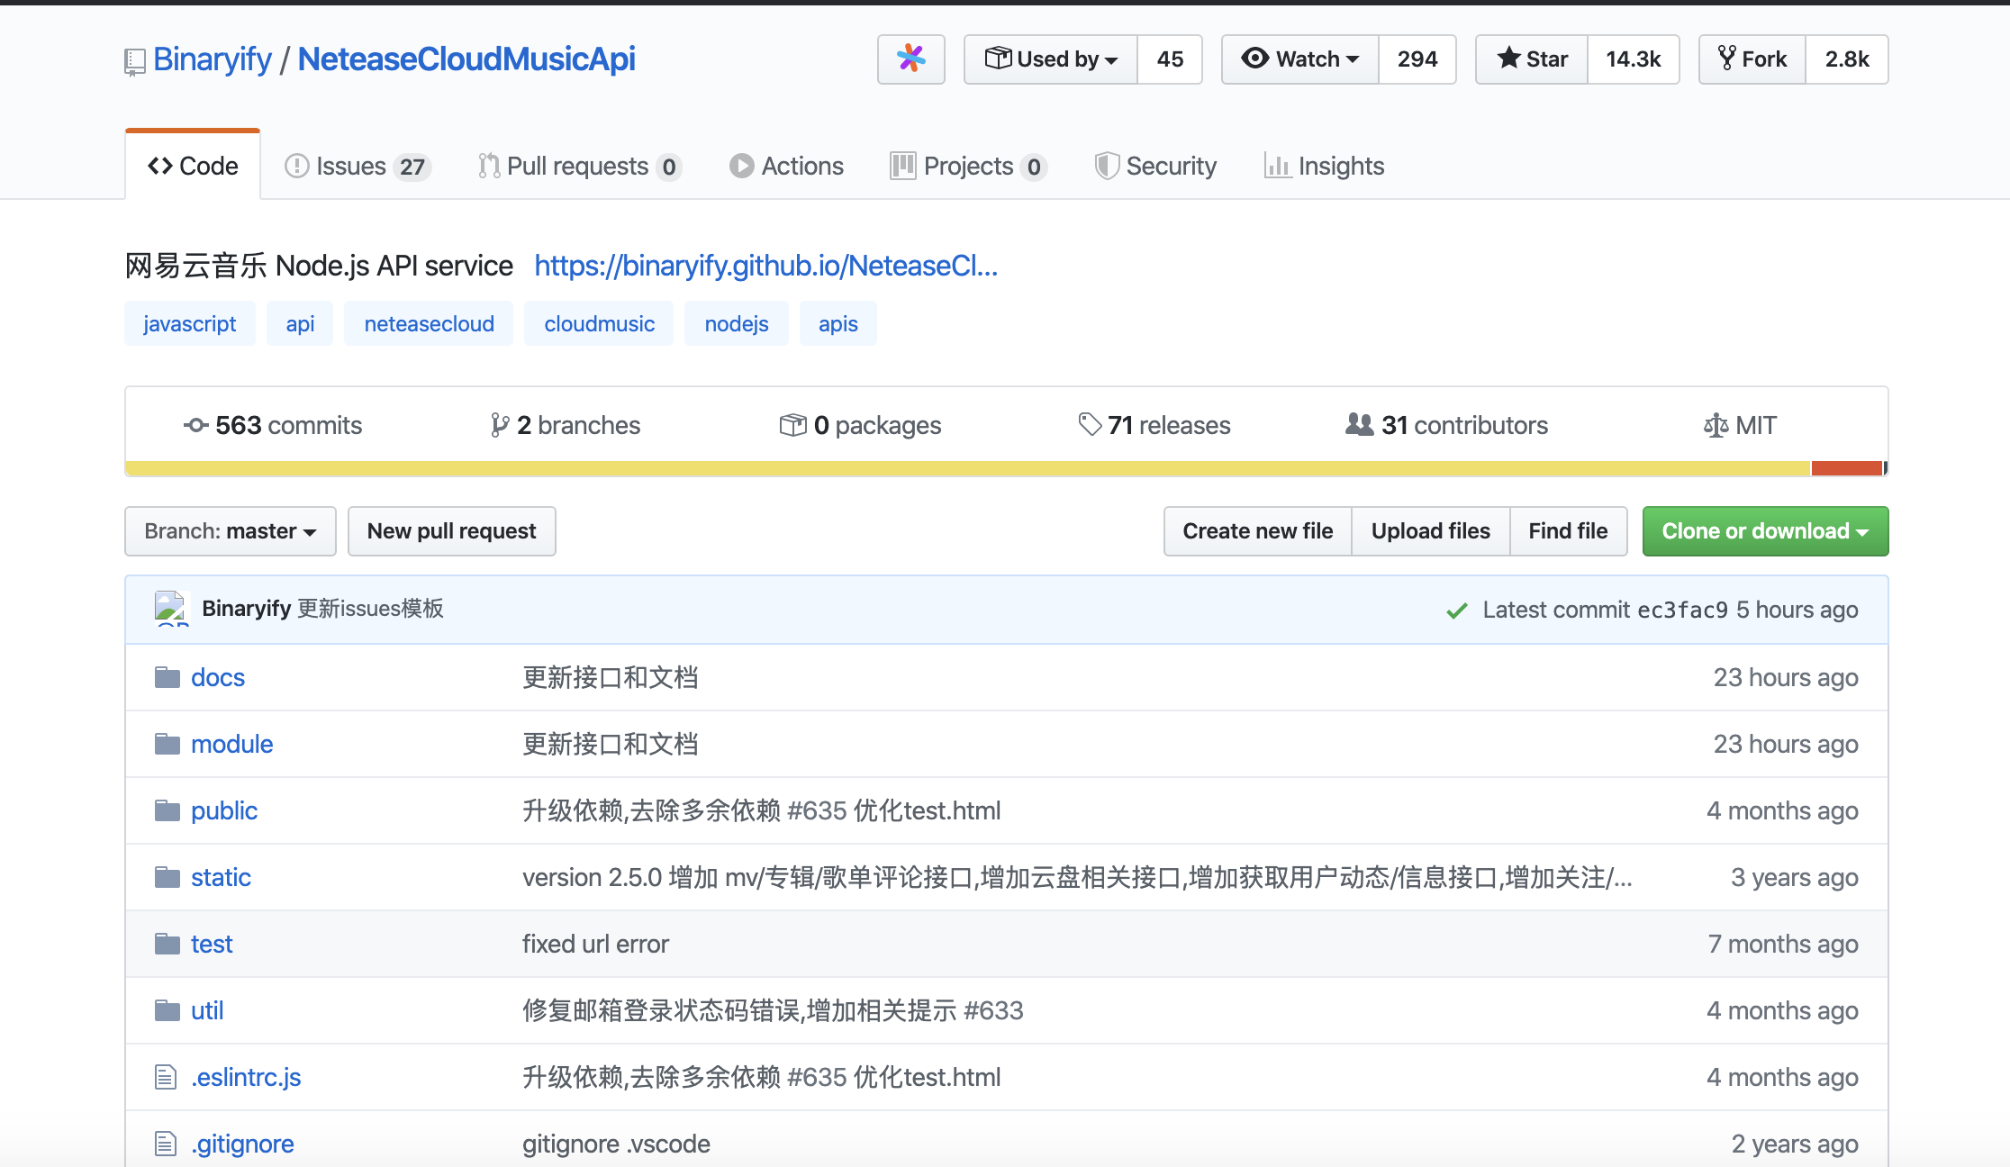
Task: Open the Branch: master dropdown
Action: [230, 531]
